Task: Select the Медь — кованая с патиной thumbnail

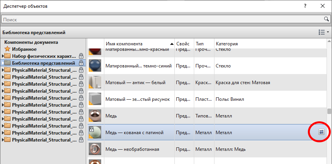Action: click(x=95, y=132)
